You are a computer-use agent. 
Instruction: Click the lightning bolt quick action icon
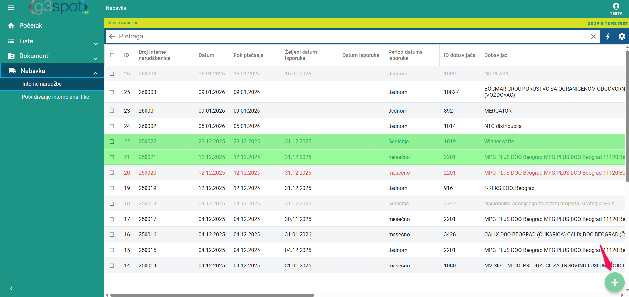click(x=608, y=36)
